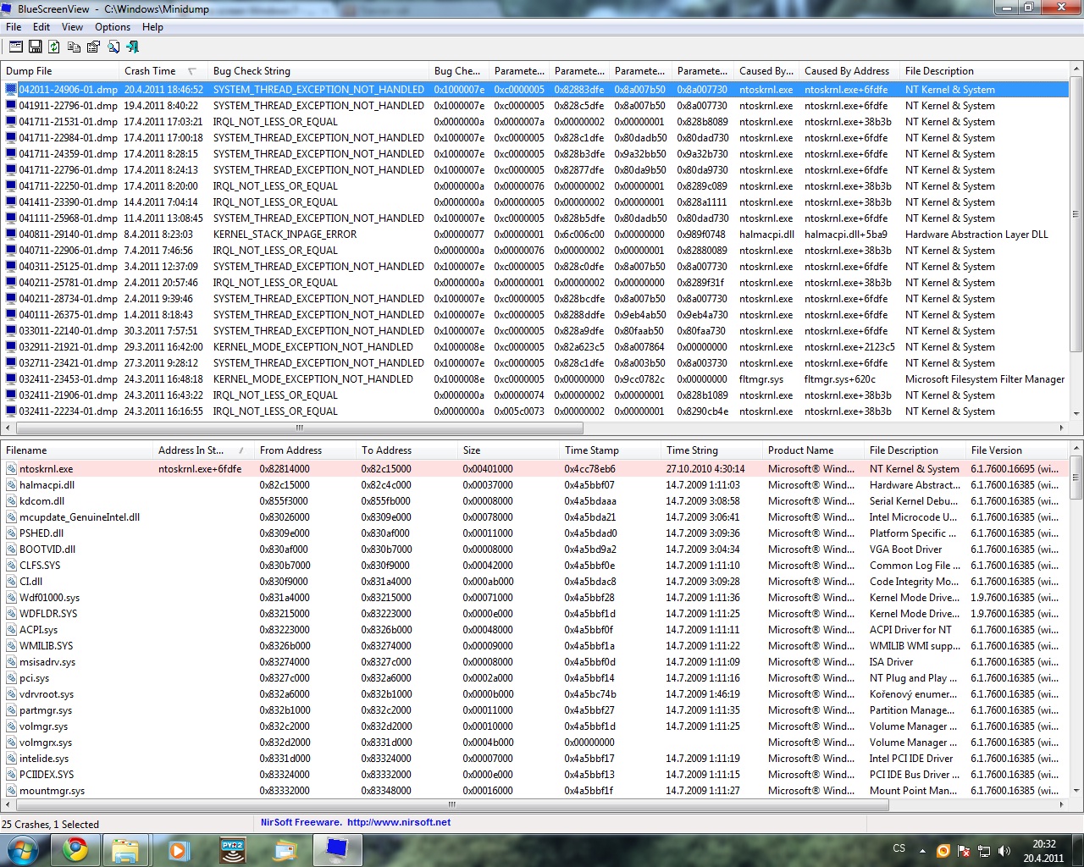Open the Windows Start orb
This screenshot has width=1084, height=867.
[x=23, y=849]
